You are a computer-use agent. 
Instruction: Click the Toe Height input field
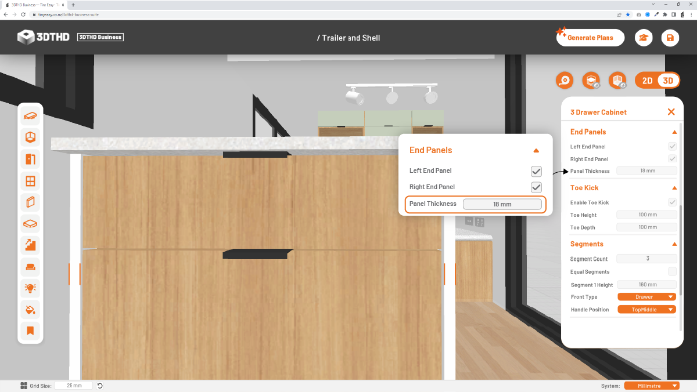646,215
